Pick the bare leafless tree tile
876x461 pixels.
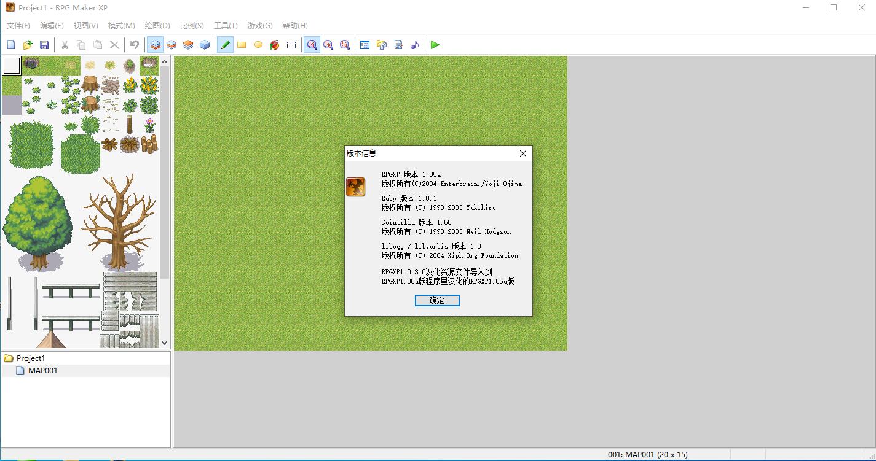point(119,223)
